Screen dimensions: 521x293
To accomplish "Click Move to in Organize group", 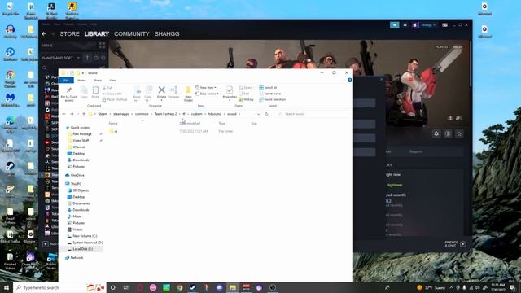I will (x=137, y=94).
